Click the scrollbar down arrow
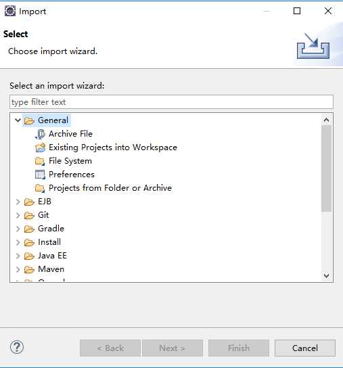 click(326, 275)
